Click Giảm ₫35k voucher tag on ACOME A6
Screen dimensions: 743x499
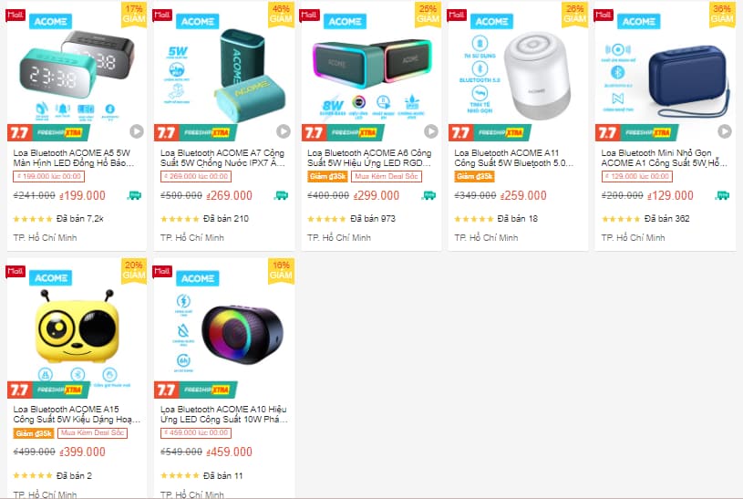tap(327, 176)
